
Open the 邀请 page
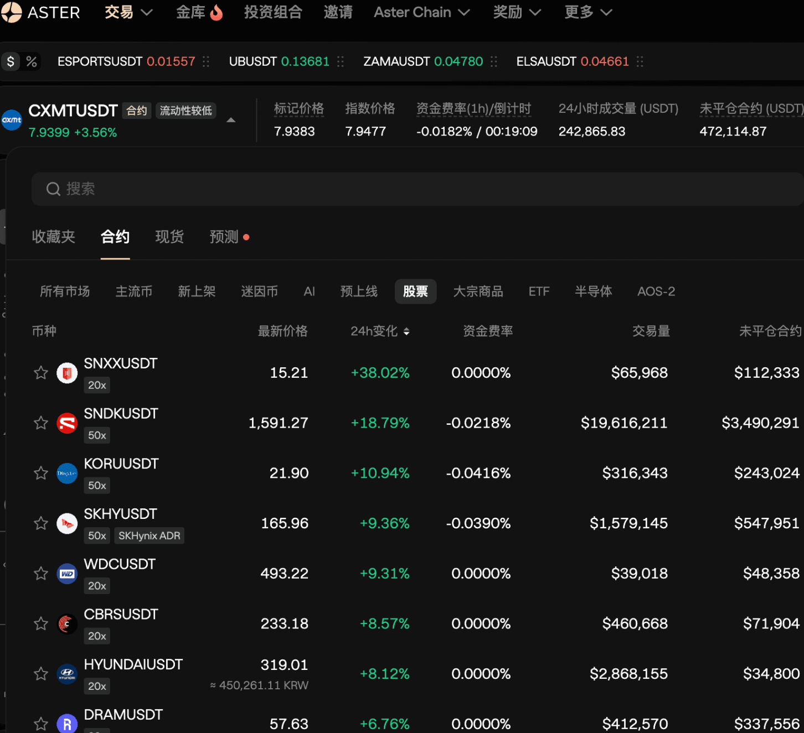[x=338, y=12]
